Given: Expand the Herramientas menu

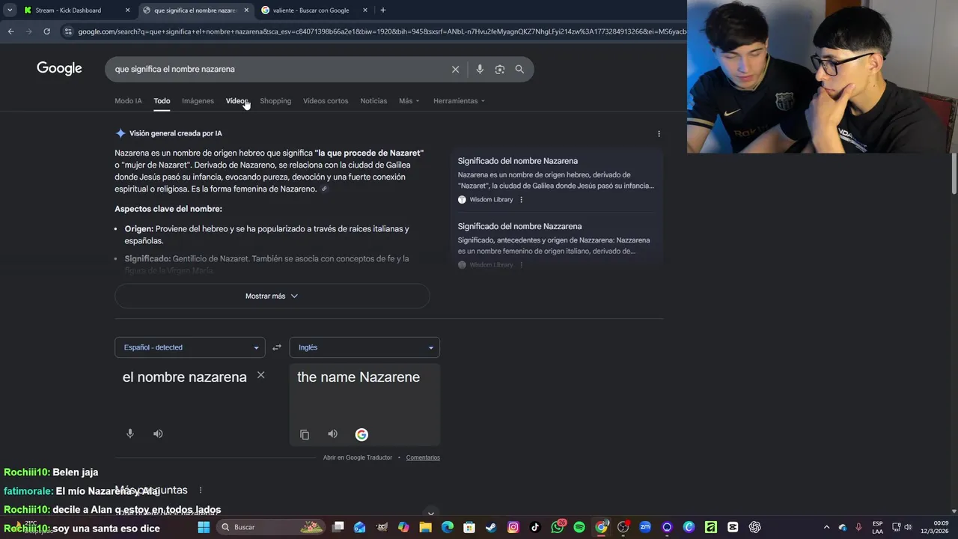Looking at the screenshot, I should [459, 101].
